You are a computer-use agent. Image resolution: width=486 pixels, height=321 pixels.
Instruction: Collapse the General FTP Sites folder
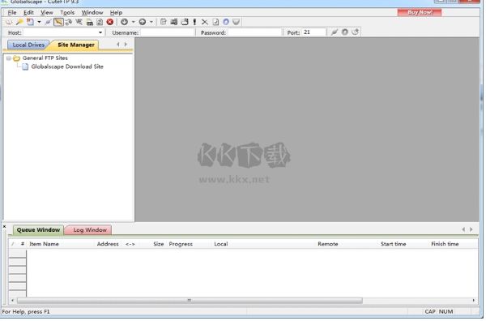point(9,58)
